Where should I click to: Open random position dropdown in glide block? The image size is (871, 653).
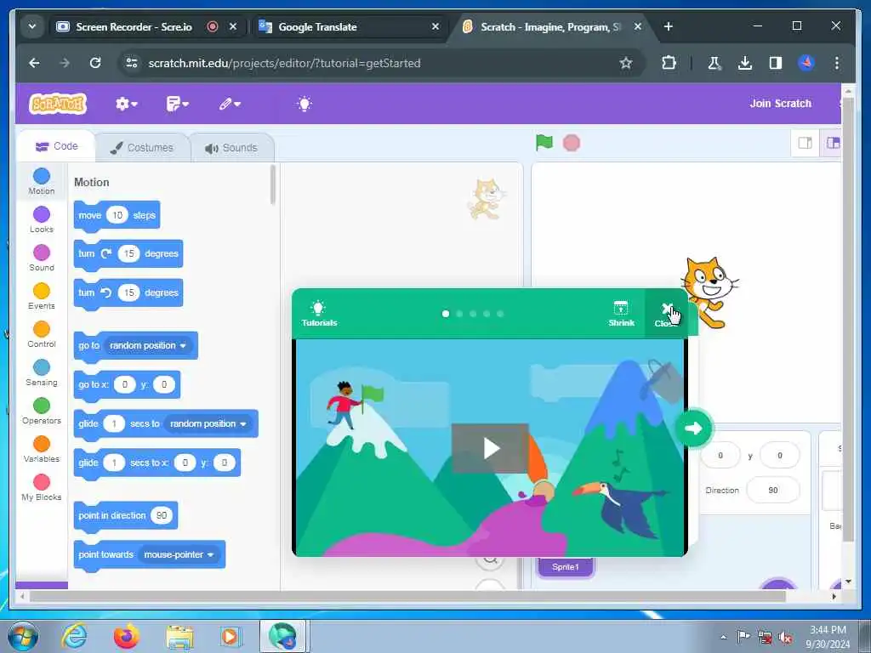coord(208,423)
